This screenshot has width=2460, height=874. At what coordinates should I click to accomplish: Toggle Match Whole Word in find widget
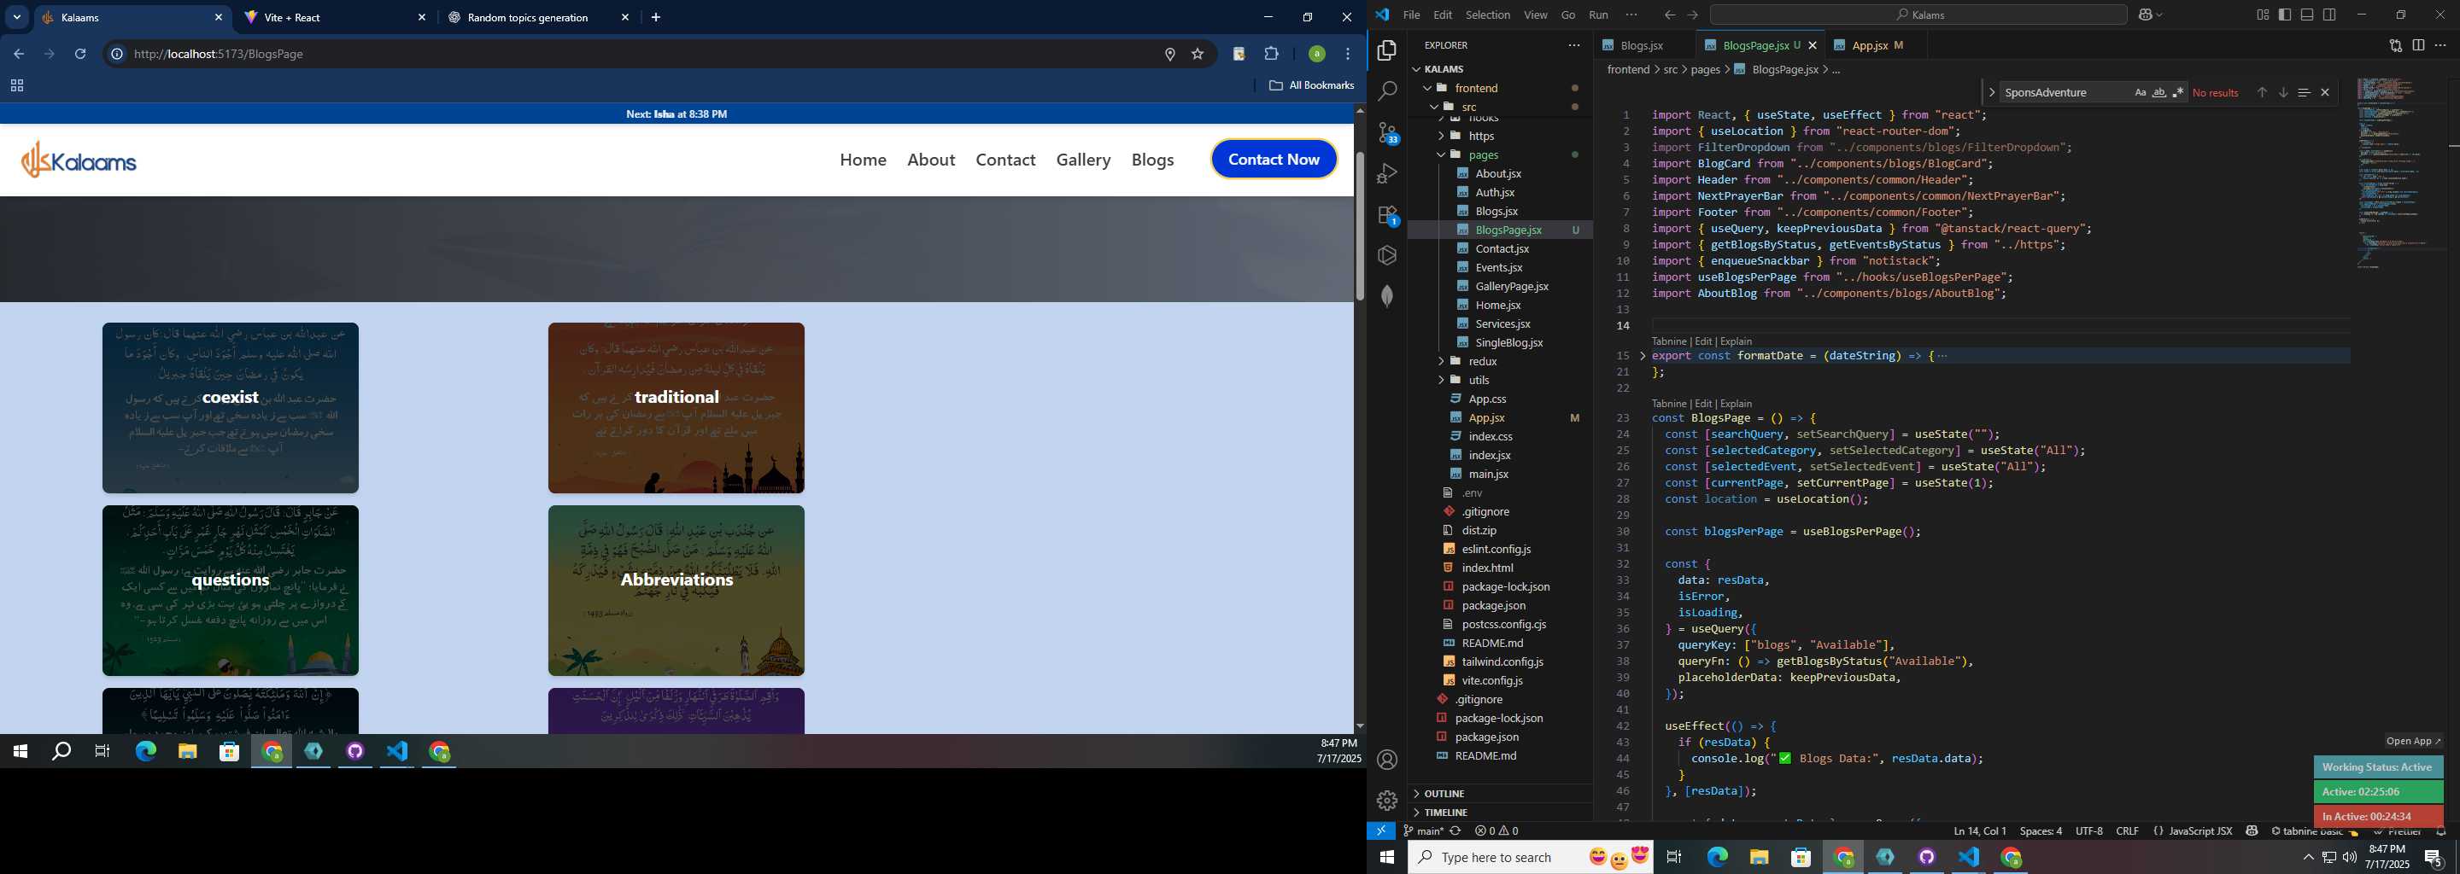[x=2159, y=92]
